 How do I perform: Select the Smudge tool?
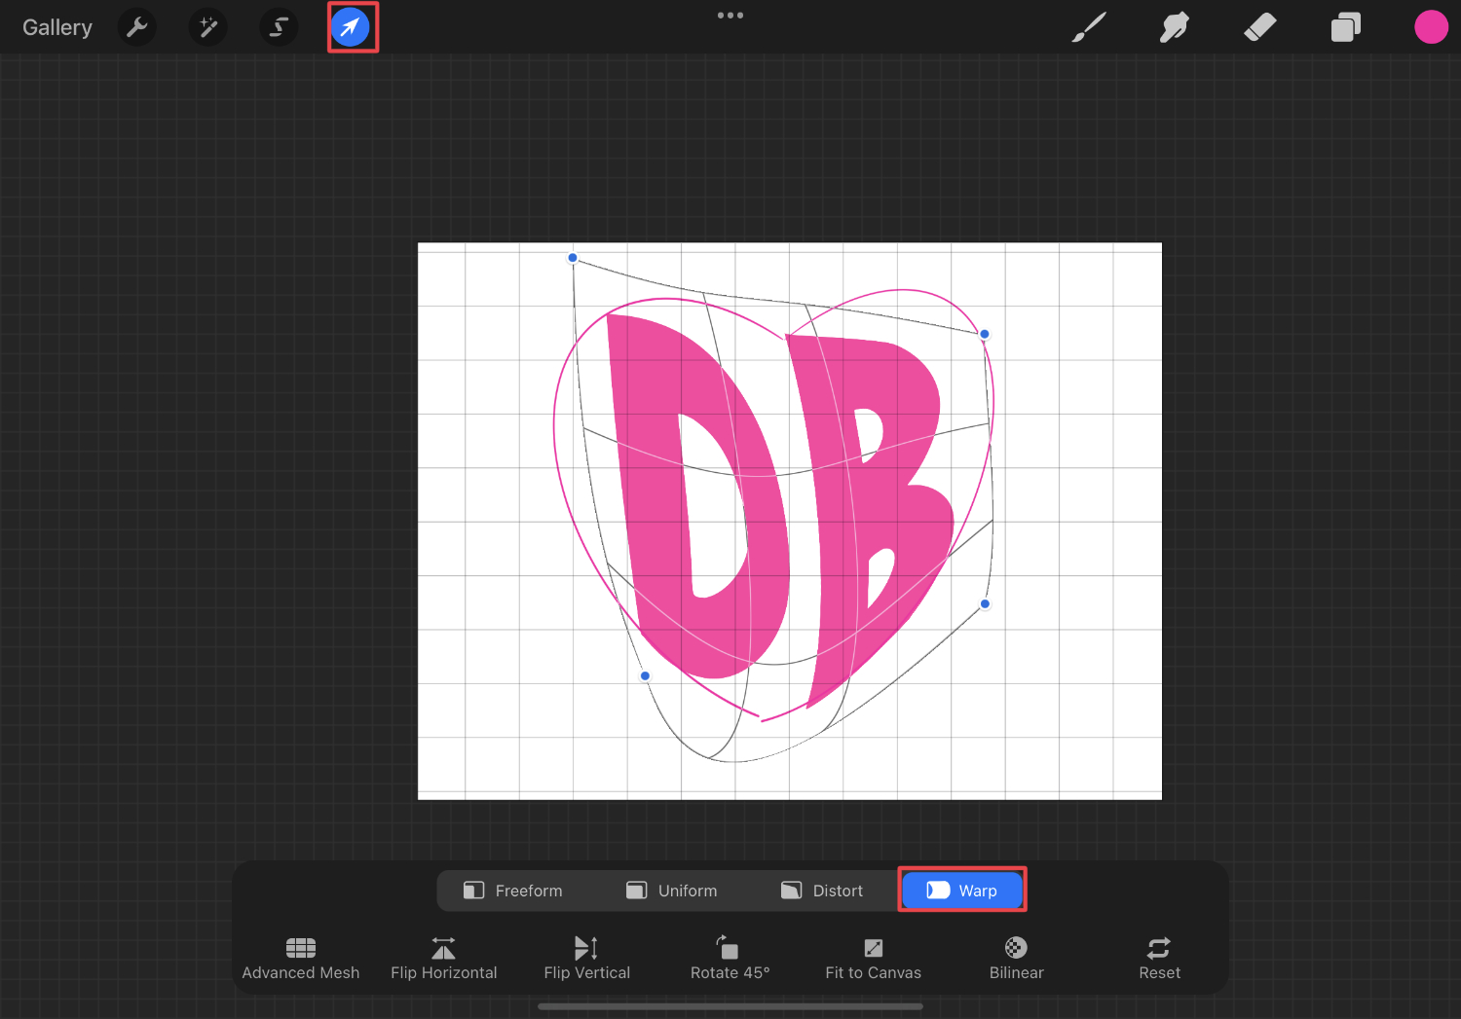pyautogui.click(x=1174, y=26)
